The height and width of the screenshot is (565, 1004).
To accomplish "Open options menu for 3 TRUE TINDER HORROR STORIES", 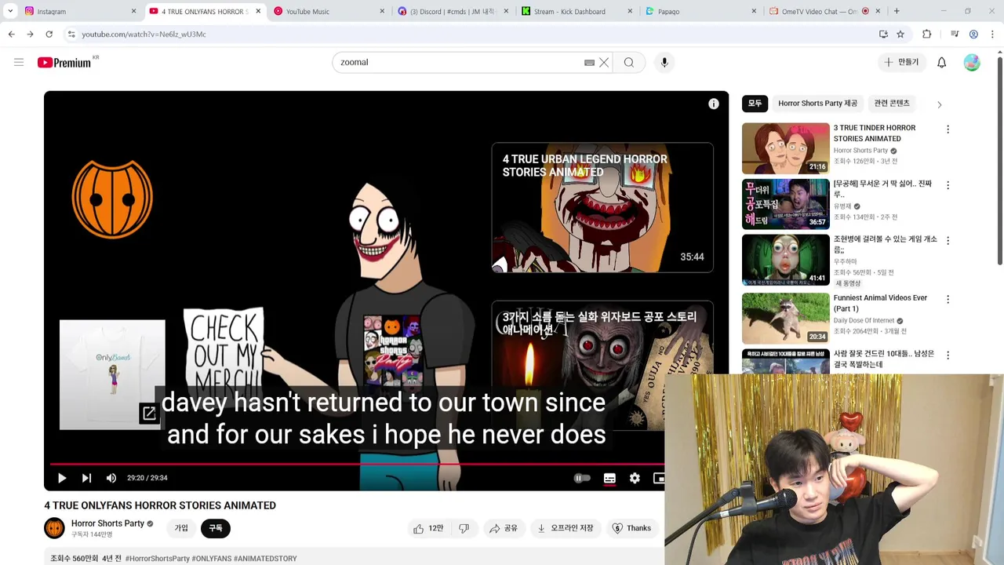I will point(948,129).
